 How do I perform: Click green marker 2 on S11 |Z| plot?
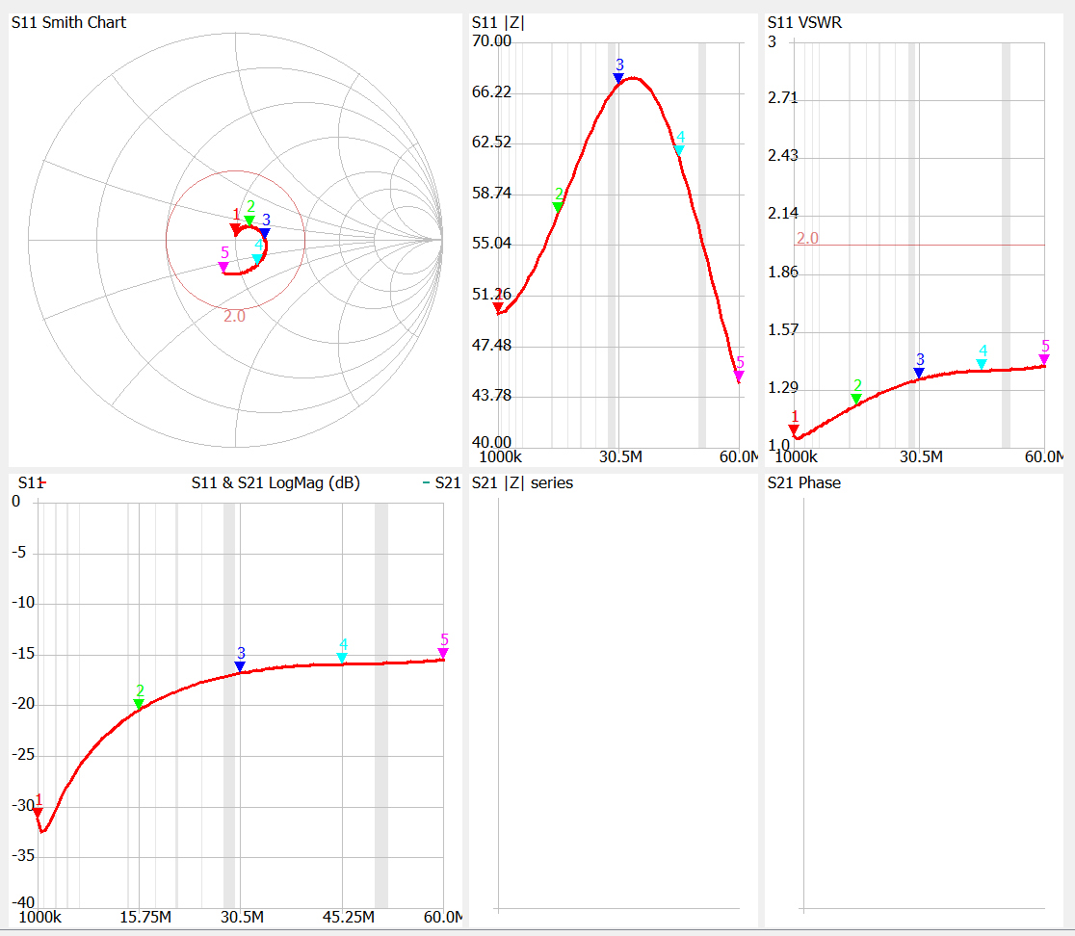(x=558, y=207)
